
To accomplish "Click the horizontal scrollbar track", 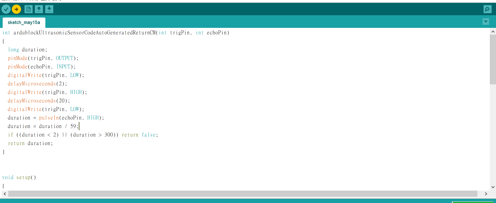I will [x=243, y=194].
